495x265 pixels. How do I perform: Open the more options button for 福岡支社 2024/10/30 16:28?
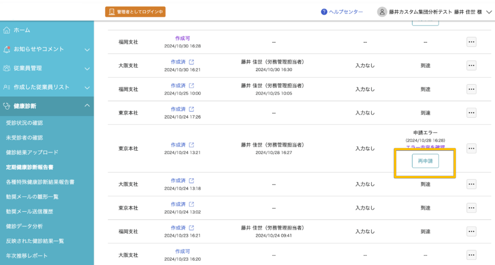coord(472,42)
